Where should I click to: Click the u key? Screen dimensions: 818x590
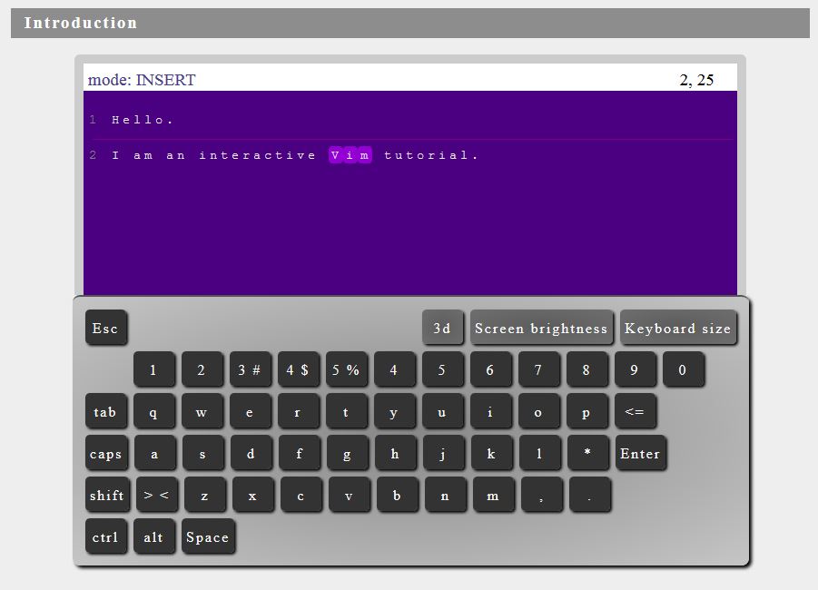coord(442,411)
